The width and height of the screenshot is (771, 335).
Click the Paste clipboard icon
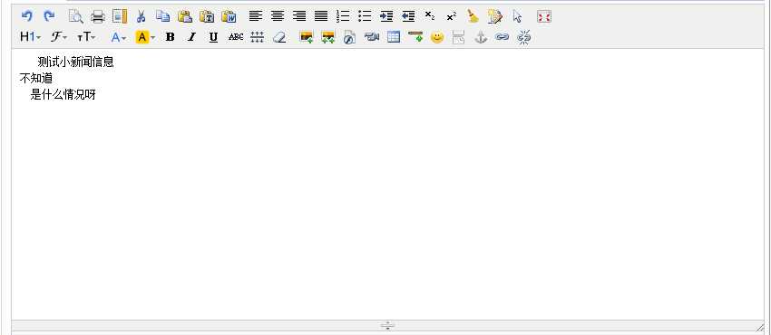coord(185,16)
